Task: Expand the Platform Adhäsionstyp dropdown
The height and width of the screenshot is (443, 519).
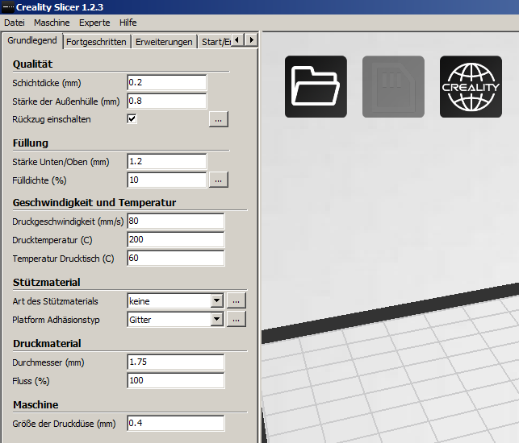Action: click(x=216, y=320)
